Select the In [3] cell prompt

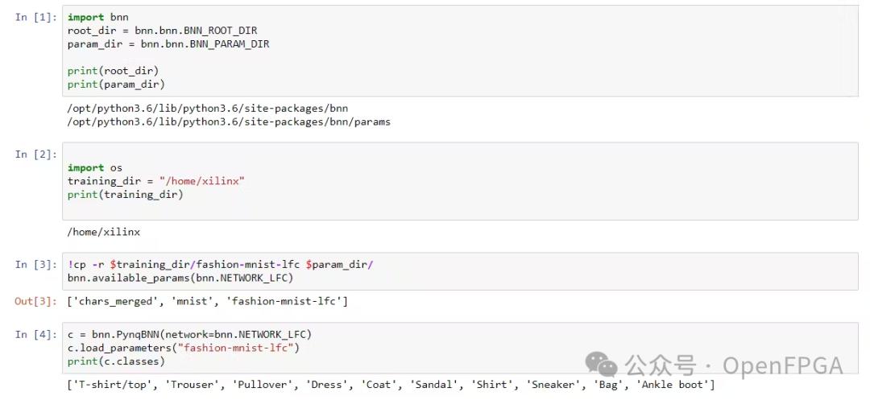[x=32, y=264]
